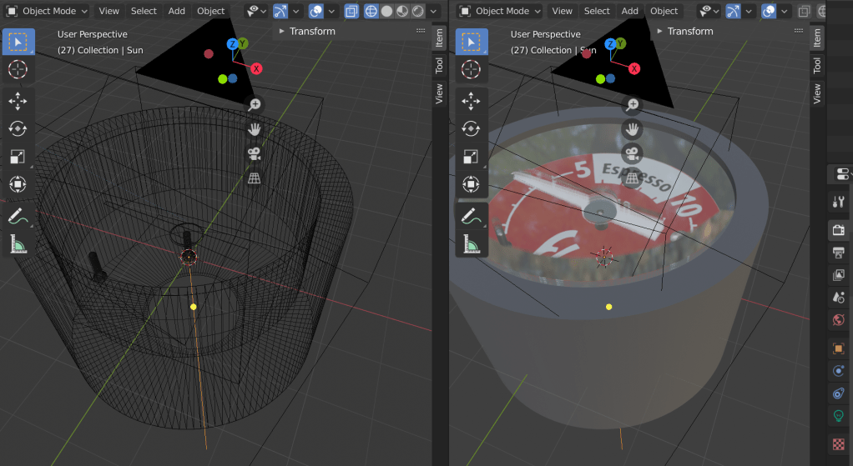Toggle overlays in left viewport header
This screenshot has width=853, height=466.
coord(315,11)
